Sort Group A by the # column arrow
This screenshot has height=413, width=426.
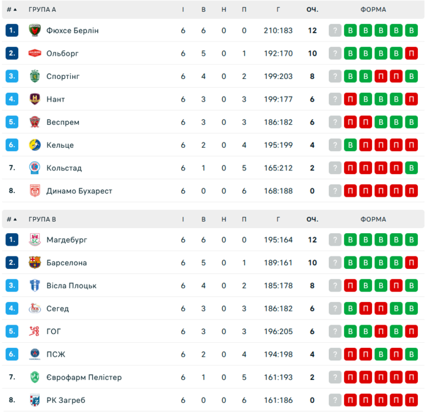pyautogui.click(x=15, y=9)
